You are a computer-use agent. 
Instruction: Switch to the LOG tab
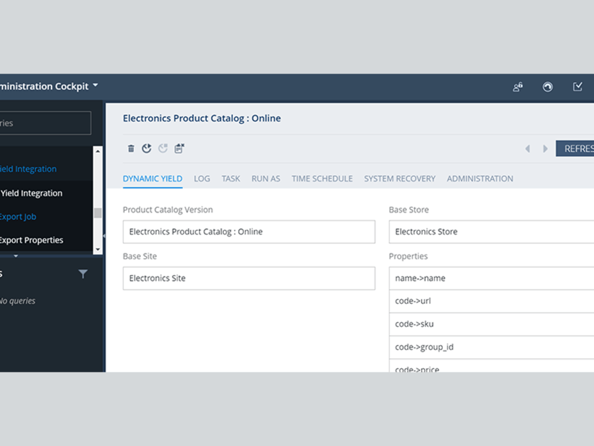pos(201,178)
